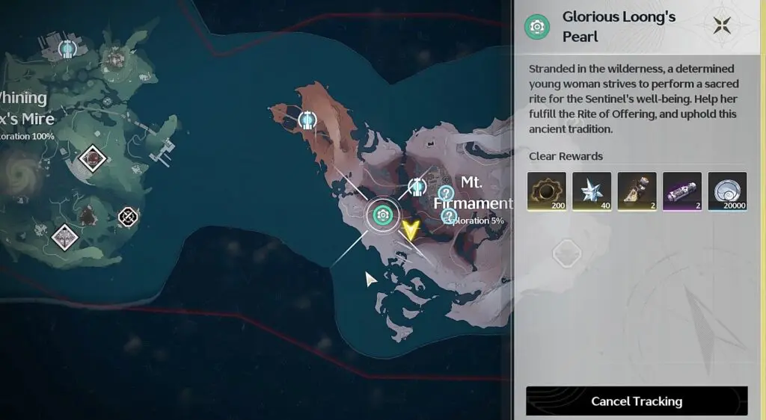Click the red diamond boss marker
The width and height of the screenshot is (766, 420).
coord(92,158)
